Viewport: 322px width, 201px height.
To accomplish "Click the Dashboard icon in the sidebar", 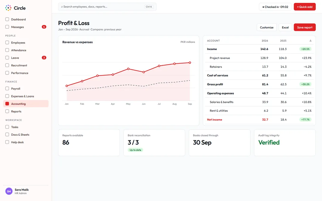I will point(7,19).
